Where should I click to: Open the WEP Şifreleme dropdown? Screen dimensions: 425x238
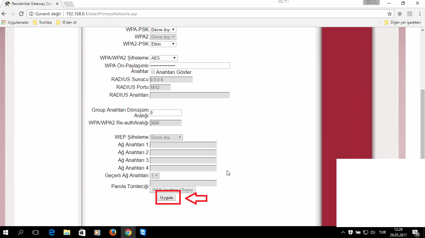(x=166, y=137)
